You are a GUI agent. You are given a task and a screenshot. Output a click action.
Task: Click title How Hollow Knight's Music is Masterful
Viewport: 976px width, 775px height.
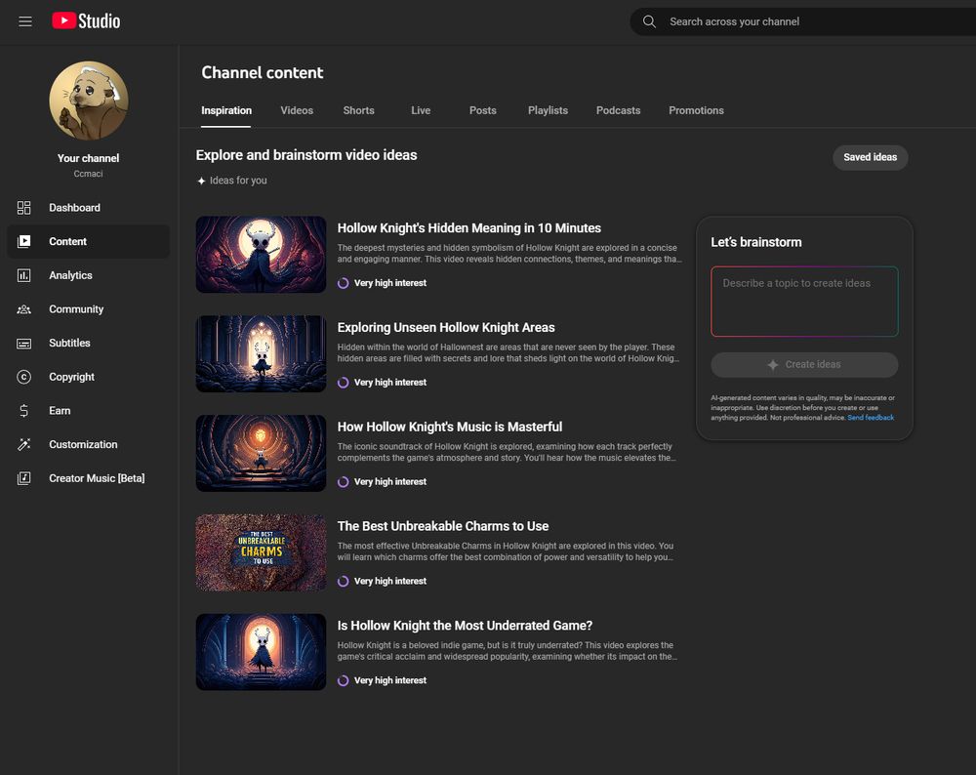tap(449, 427)
